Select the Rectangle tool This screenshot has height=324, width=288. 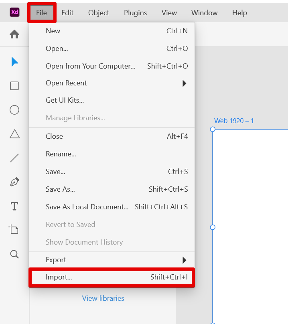point(14,86)
